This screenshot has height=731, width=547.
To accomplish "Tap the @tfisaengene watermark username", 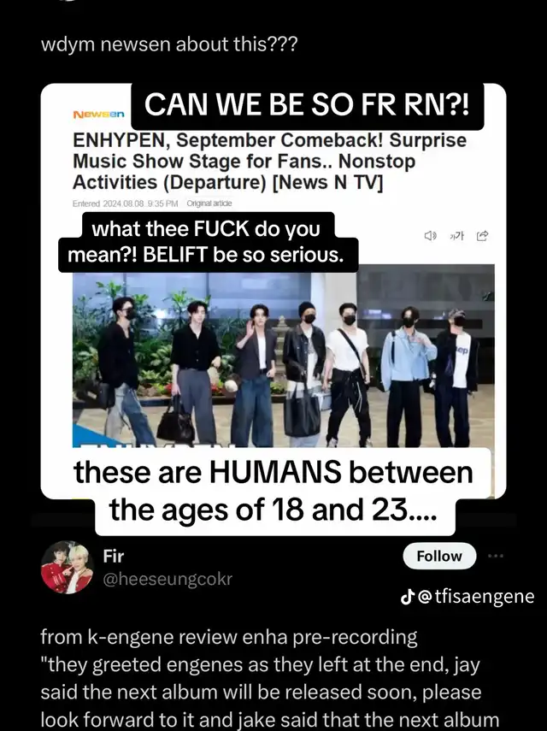I will click(x=476, y=597).
